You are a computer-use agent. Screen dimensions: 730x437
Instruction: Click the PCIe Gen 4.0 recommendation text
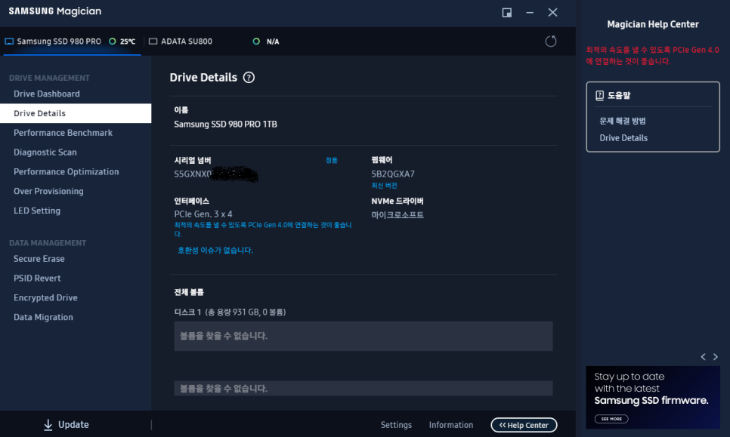coord(263,229)
